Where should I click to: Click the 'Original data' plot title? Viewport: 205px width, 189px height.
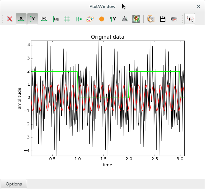(x=108, y=37)
